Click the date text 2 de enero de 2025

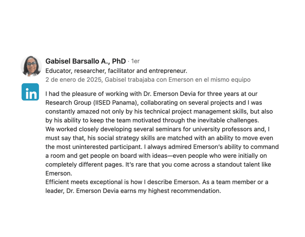tap(75, 79)
